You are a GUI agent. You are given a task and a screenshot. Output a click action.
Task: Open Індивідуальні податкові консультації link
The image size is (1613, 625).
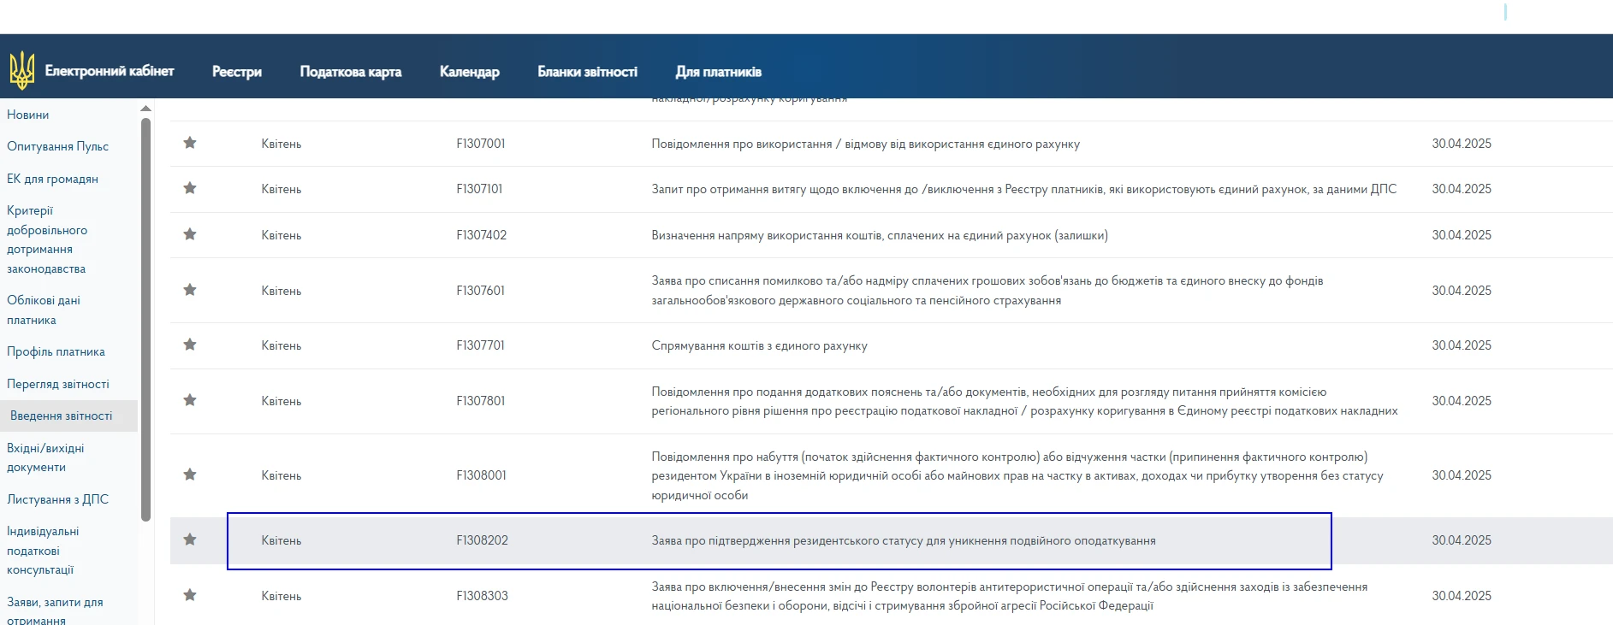(x=43, y=551)
